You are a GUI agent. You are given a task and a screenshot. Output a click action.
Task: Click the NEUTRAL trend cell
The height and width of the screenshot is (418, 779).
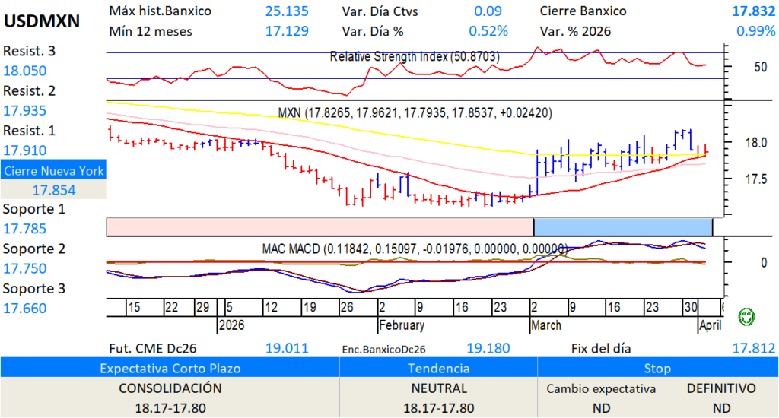pos(438,388)
